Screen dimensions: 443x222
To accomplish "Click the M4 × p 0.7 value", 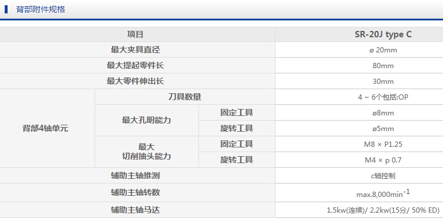I will (383, 160).
